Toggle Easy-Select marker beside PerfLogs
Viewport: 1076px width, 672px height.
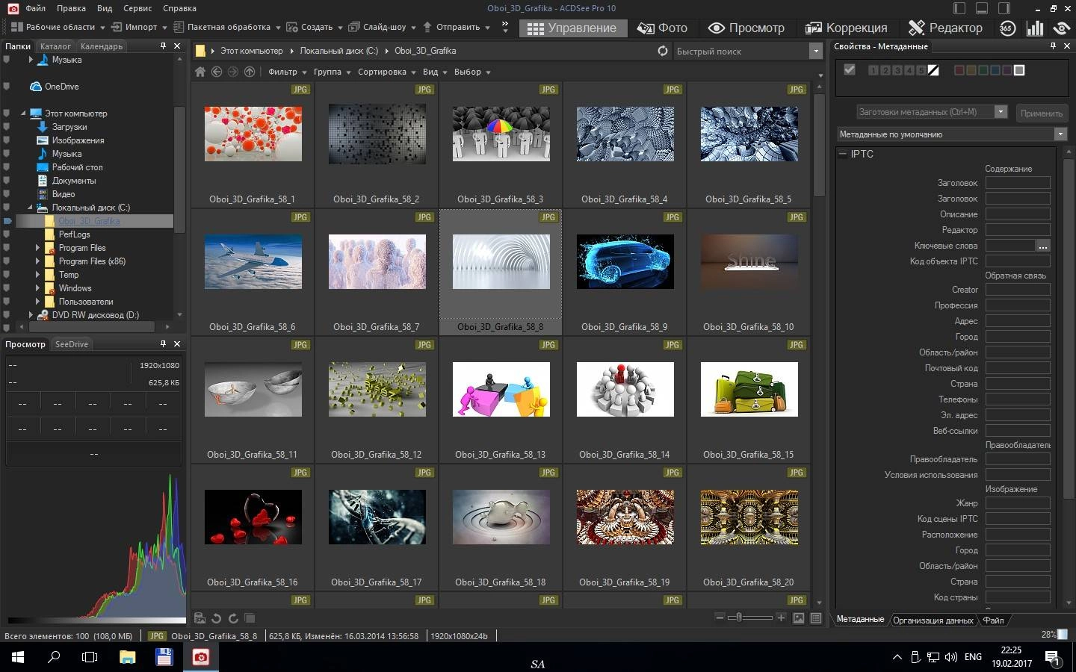(x=7, y=234)
